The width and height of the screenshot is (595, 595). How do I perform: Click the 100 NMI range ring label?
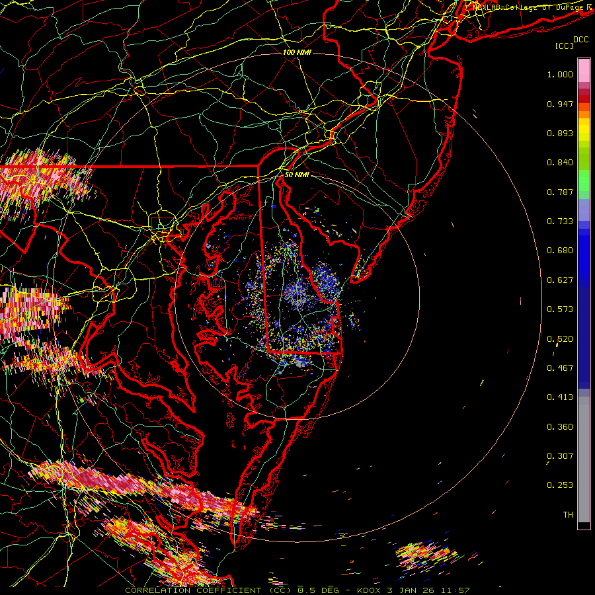point(297,52)
